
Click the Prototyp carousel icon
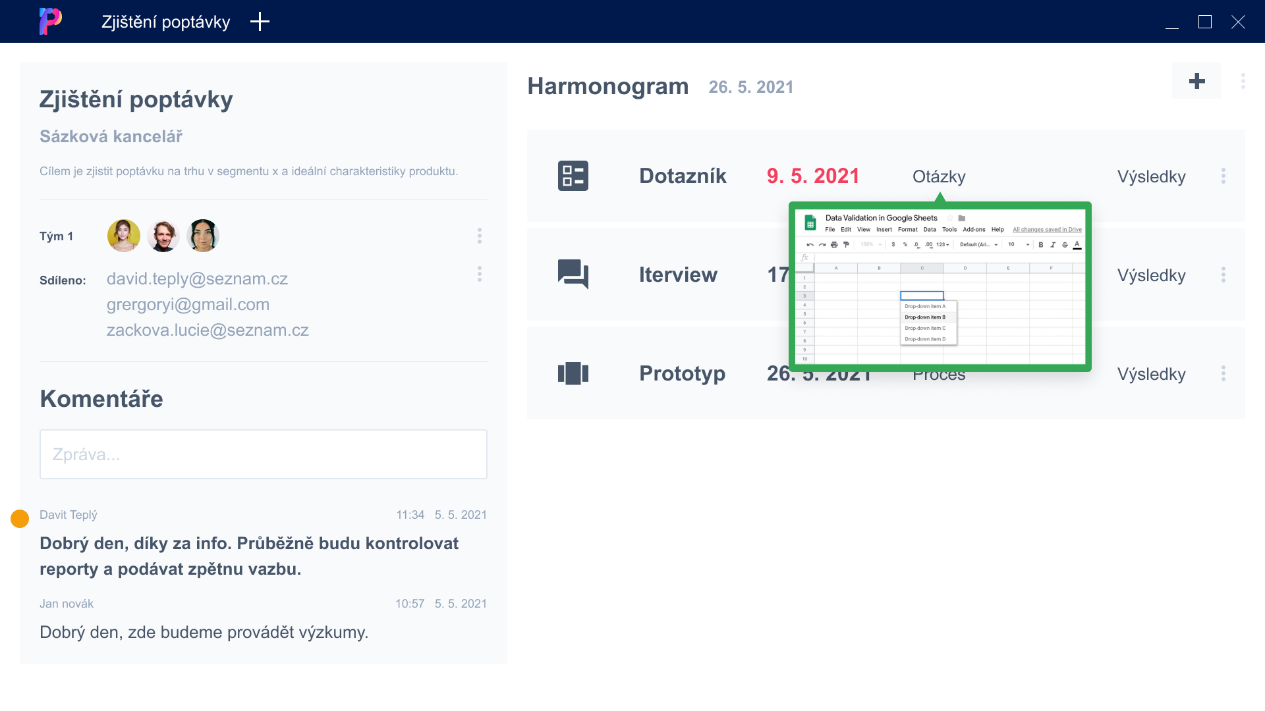573,373
